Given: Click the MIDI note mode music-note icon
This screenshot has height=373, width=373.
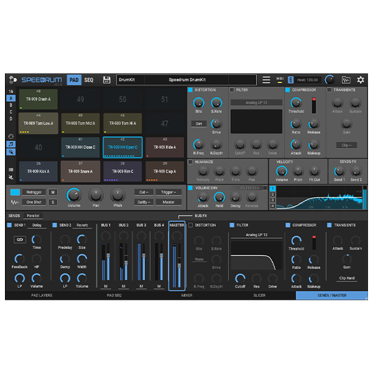Looking at the screenshot, I should click(11, 144).
